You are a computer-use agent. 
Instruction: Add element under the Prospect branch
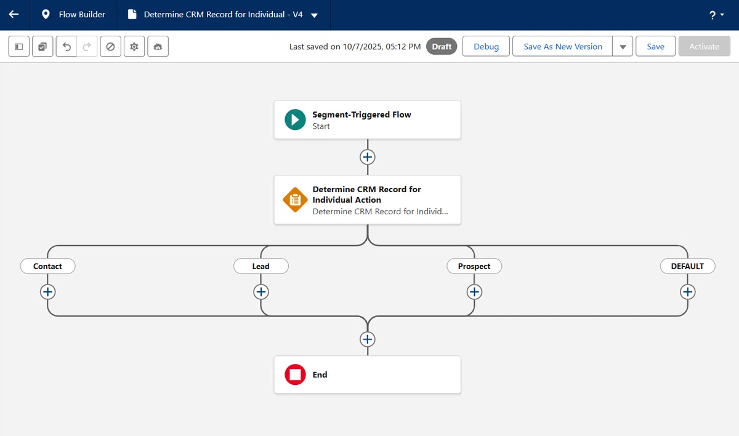474,292
